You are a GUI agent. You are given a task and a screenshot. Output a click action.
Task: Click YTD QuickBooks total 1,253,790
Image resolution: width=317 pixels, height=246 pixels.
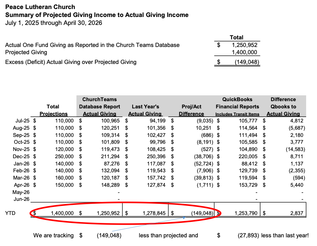click(246, 213)
